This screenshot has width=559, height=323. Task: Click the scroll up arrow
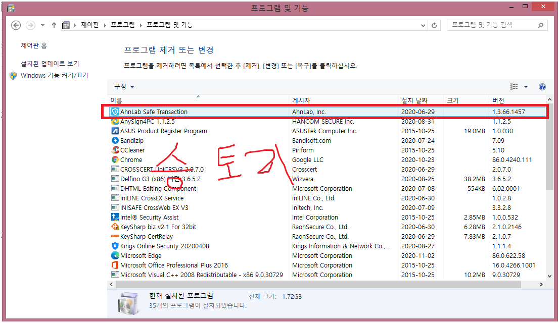(549, 100)
